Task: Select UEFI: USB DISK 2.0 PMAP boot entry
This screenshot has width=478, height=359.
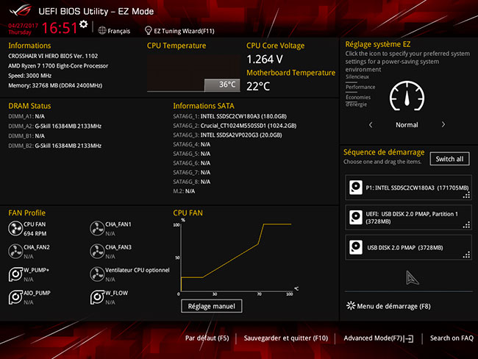Action: 408,218
